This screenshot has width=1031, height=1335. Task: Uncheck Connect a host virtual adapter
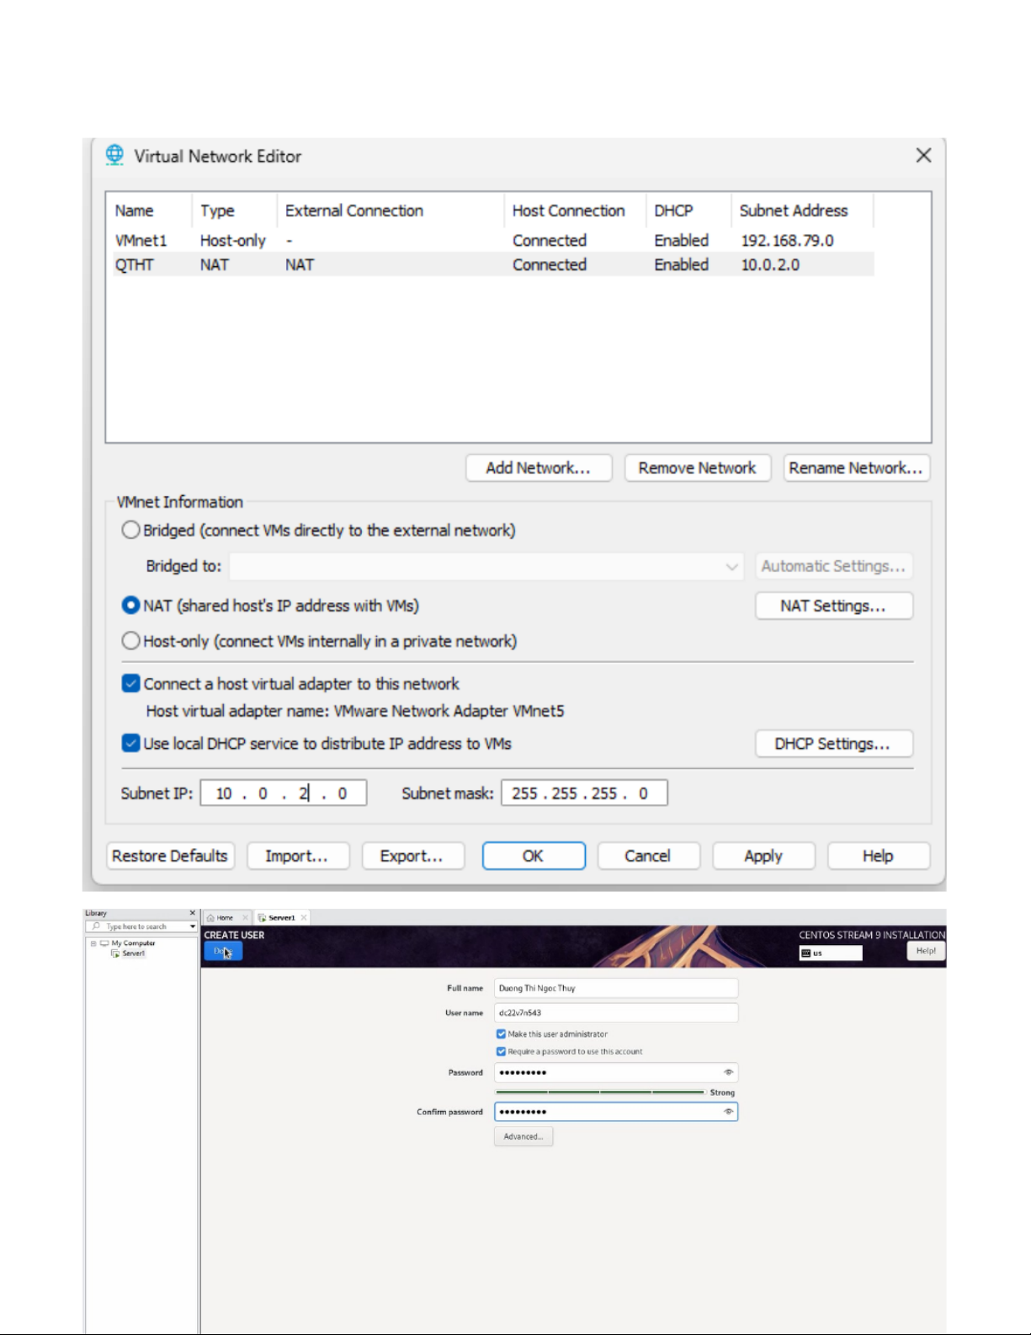coord(130,683)
